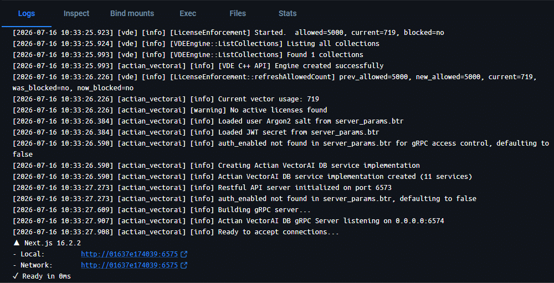Click the checkmark before 'Ready in 0ms'
Screen dimensions: 554x283
tap(16, 276)
